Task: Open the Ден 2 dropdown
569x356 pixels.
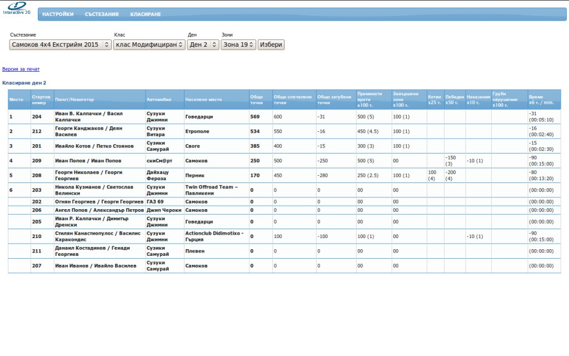Action: pyautogui.click(x=203, y=44)
